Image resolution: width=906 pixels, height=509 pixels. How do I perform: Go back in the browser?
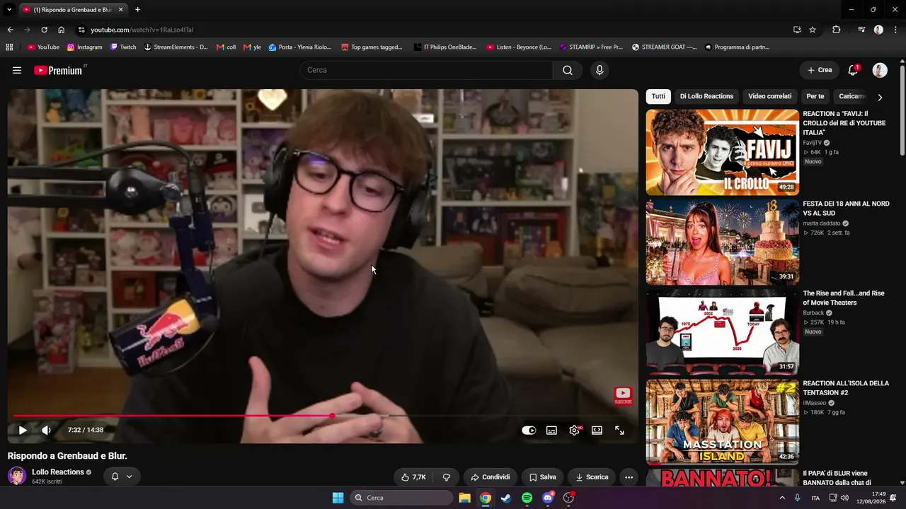(10, 30)
